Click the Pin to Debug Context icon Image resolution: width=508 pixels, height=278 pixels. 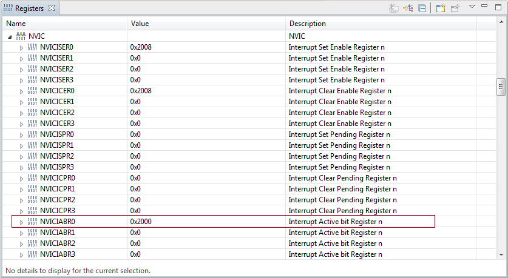point(455,8)
